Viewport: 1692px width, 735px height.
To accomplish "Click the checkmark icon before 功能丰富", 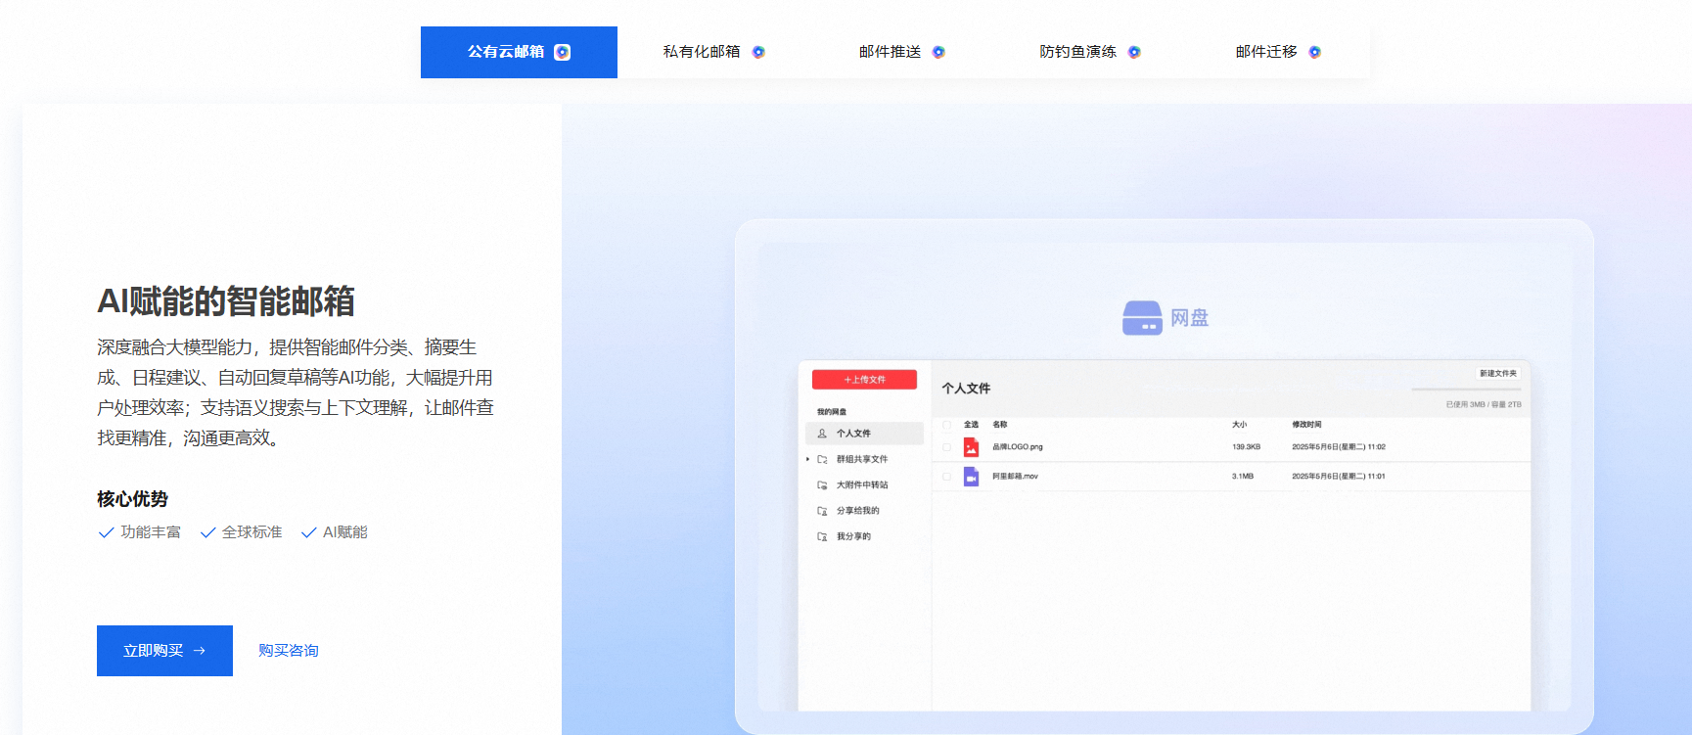I will pos(107,532).
